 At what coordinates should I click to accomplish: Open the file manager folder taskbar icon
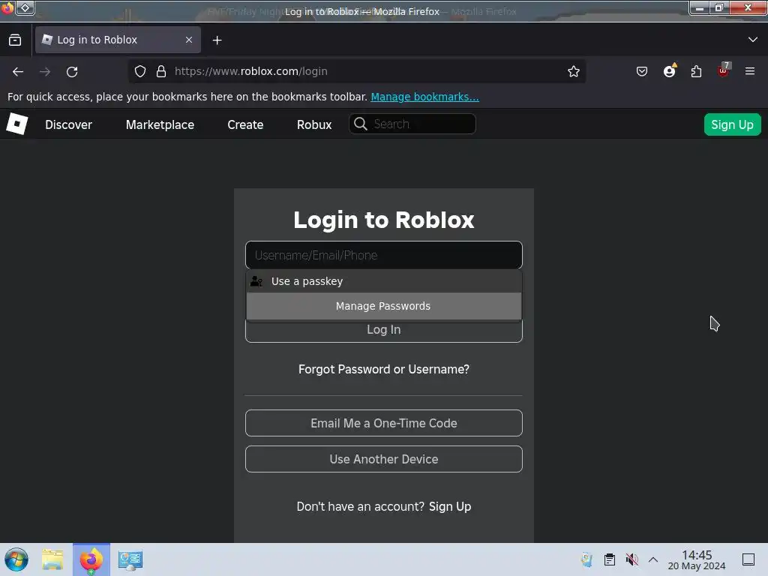coord(53,559)
